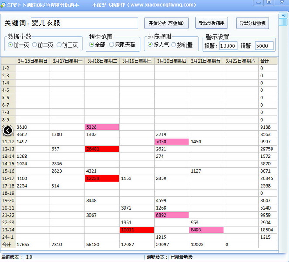The width and height of the screenshot is (289, 262).
Task: Click 导出分析结果 button
Action: tap(212, 23)
